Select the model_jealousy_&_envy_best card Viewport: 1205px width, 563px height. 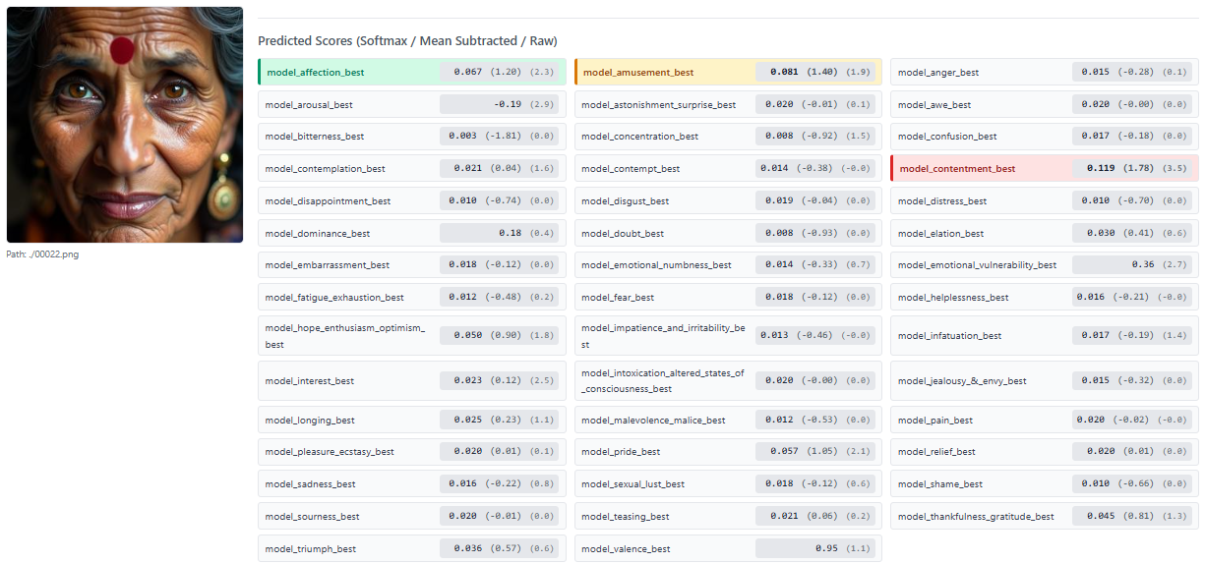[x=1045, y=380]
